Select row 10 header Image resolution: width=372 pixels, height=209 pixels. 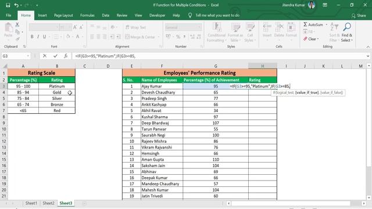[4, 129]
